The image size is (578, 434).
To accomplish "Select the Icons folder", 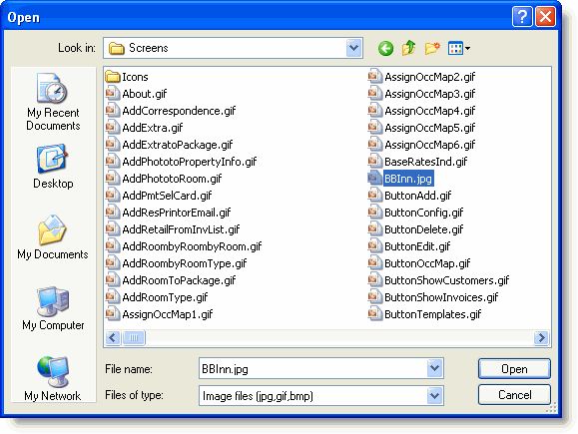I will click(127, 77).
